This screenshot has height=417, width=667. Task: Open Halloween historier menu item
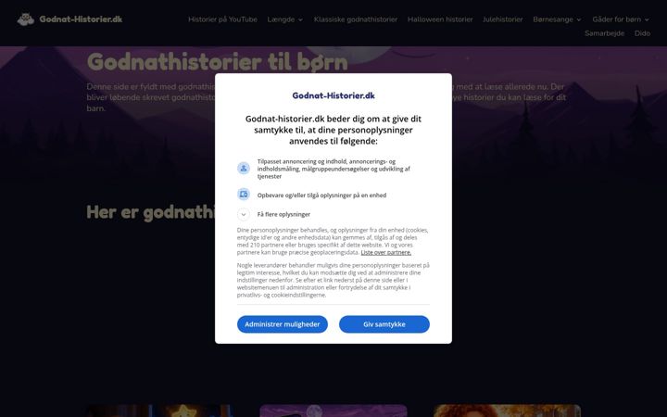point(440,19)
